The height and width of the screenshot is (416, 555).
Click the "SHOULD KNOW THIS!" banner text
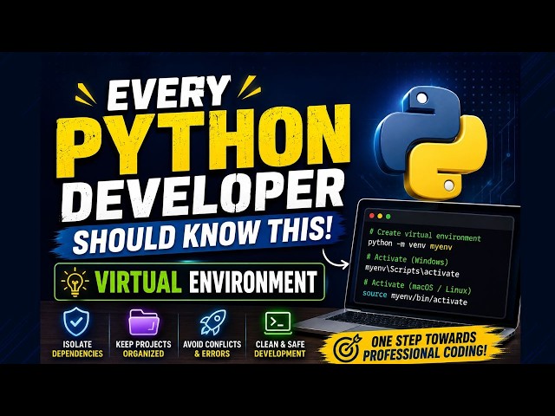203,234
